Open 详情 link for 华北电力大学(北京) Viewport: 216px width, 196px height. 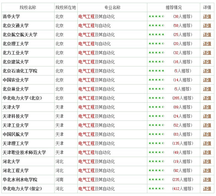pyautogui.click(x=207, y=98)
